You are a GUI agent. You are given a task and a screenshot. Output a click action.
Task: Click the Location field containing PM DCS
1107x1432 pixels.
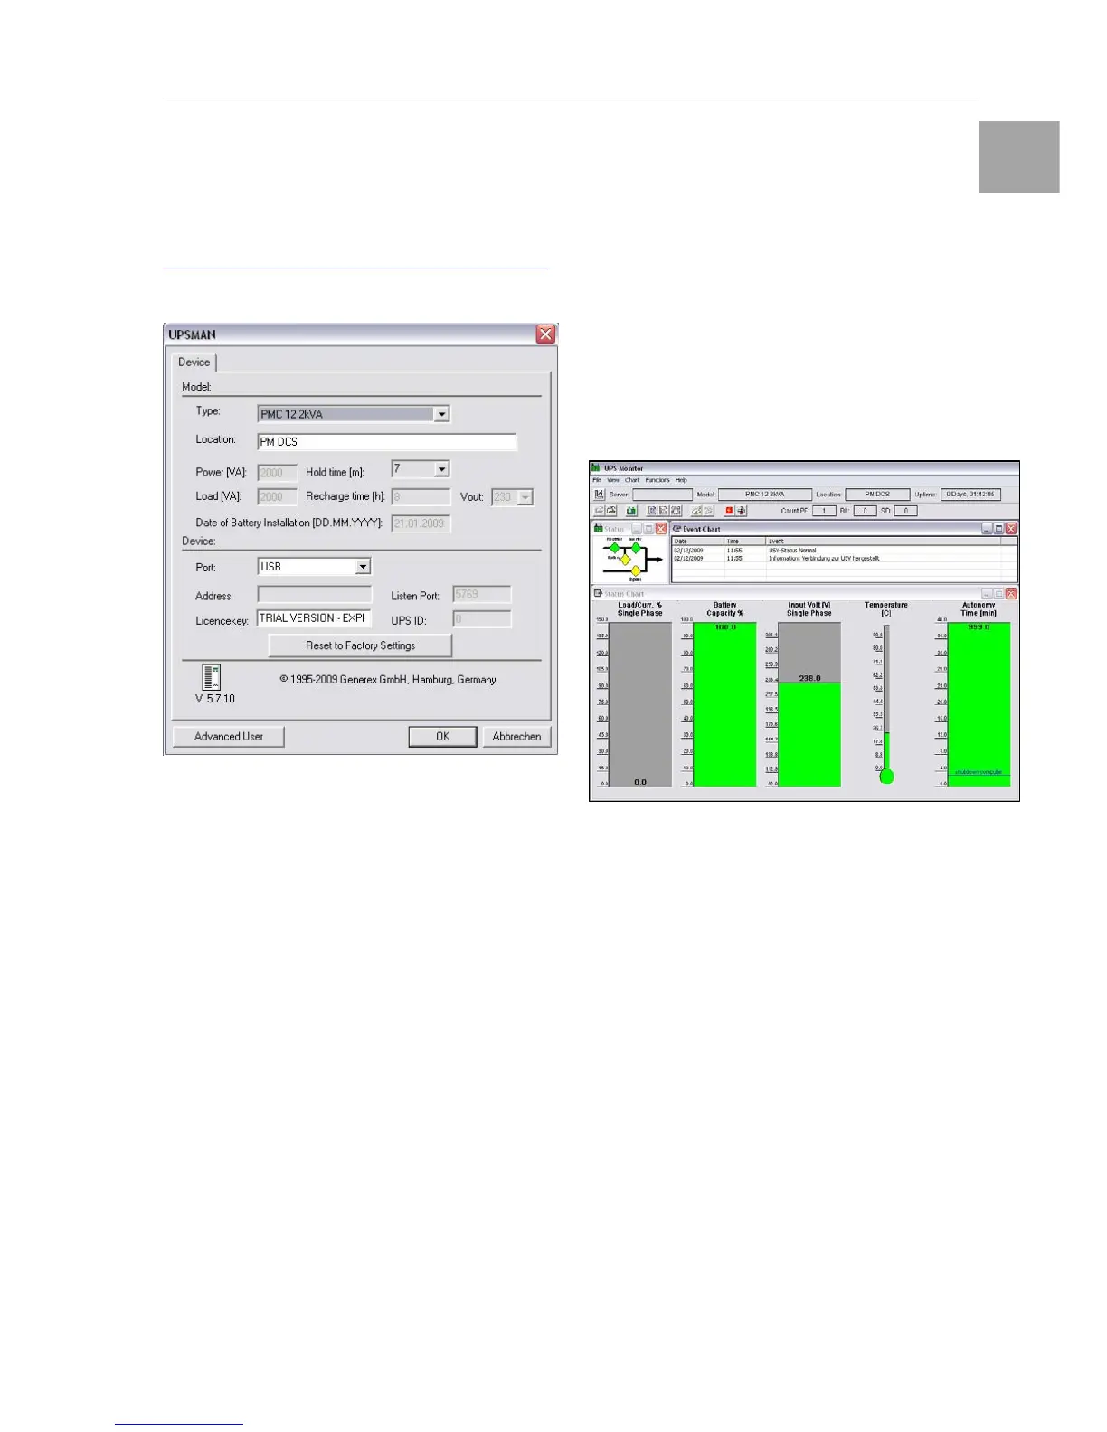point(387,442)
